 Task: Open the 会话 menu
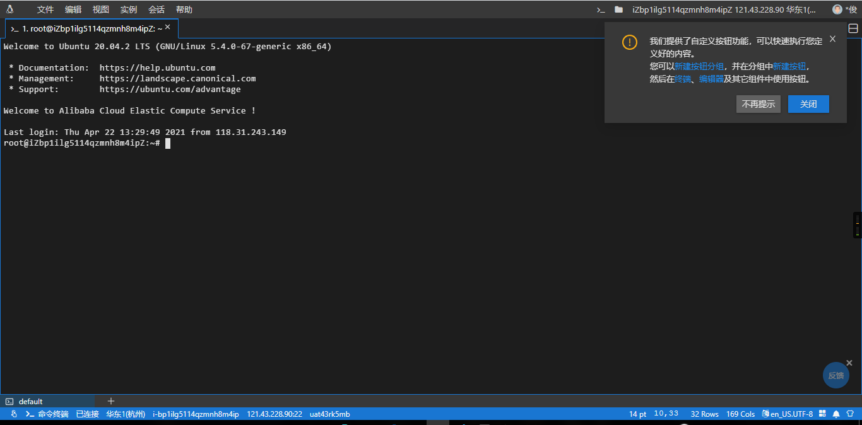pyautogui.click(x=156, y=9)
